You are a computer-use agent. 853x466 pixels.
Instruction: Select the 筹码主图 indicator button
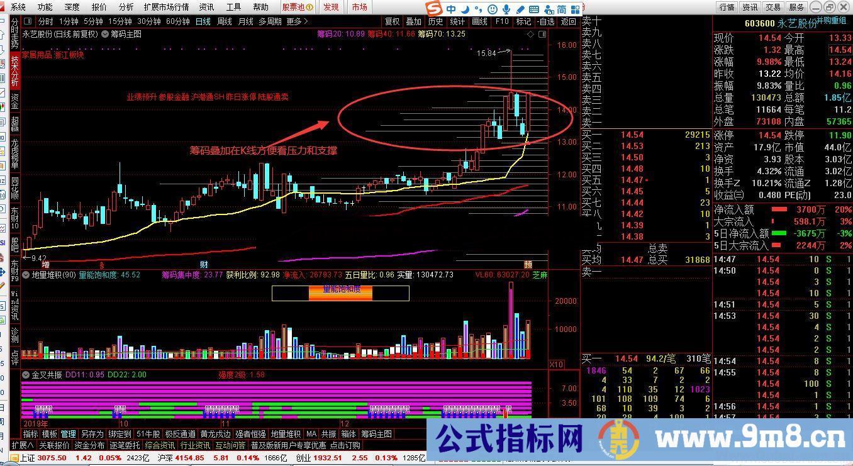pos(376,433)
